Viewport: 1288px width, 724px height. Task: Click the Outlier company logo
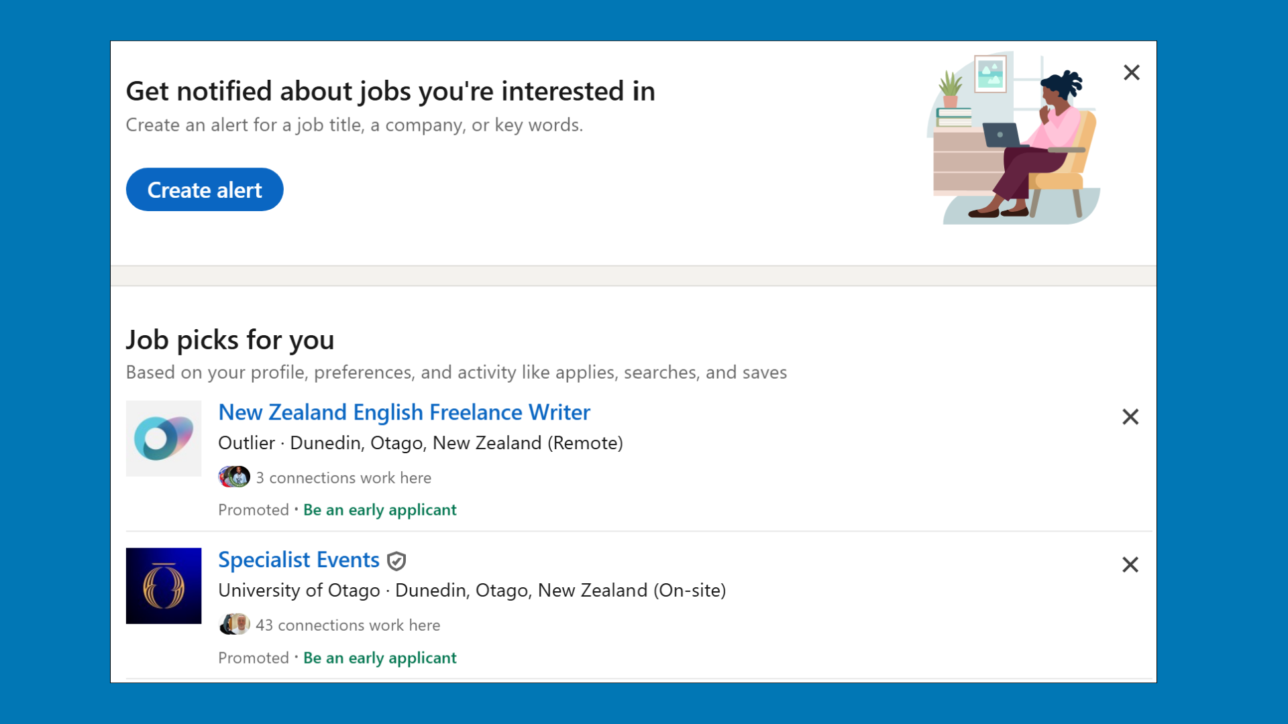tap(163, 438)
